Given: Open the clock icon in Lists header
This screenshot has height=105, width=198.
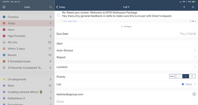Looking at the screenshot, I should pyautogui.click(x=4, y=7).
